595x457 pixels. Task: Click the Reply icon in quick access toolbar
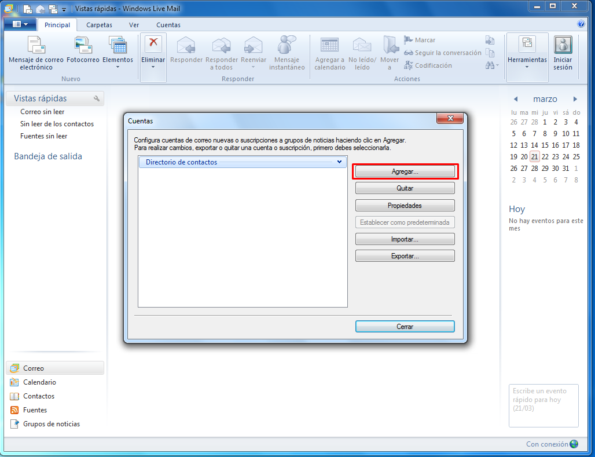tap(40, 8)
